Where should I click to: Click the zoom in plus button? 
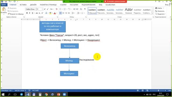click(165, 91)
